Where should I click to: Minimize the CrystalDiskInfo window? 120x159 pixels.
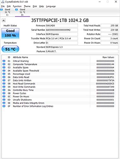pyautogui.click(x=100, y=2)
